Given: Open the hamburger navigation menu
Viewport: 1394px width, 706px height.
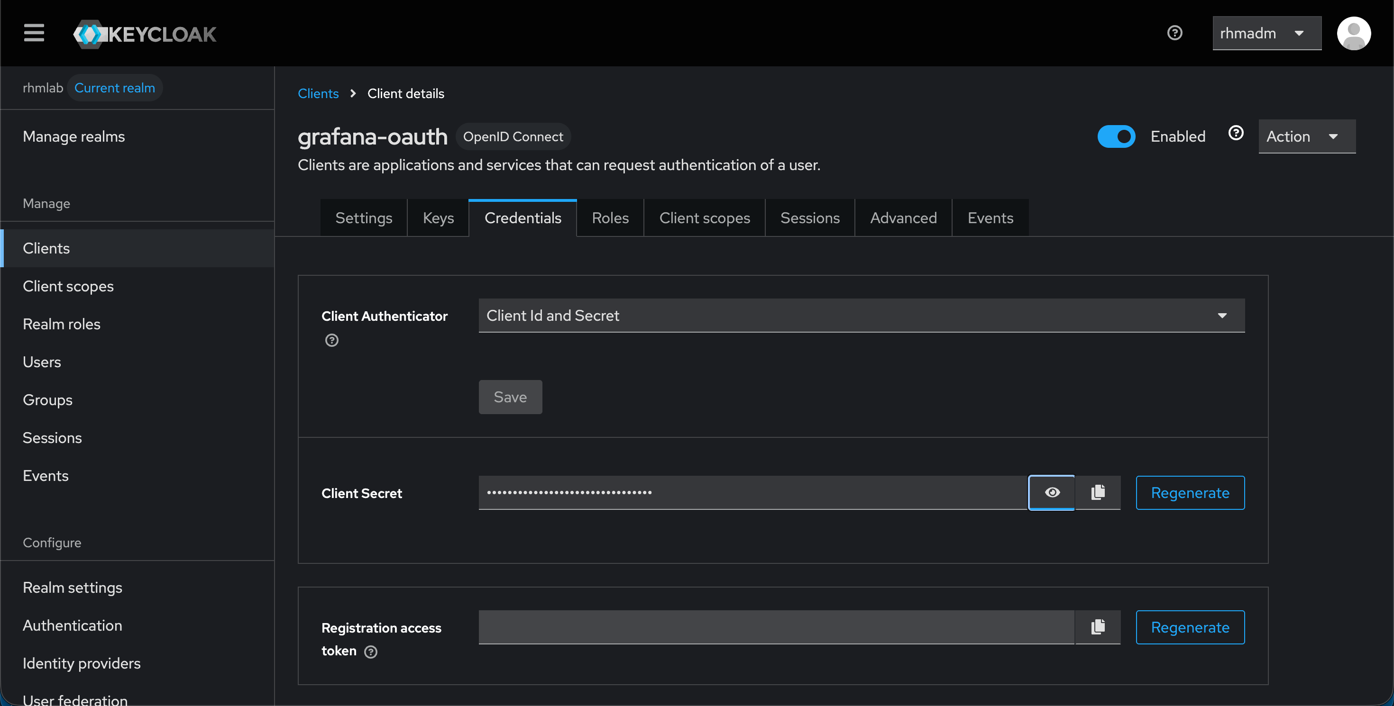Looking at the screenshot, I should [x=34, y=33].
